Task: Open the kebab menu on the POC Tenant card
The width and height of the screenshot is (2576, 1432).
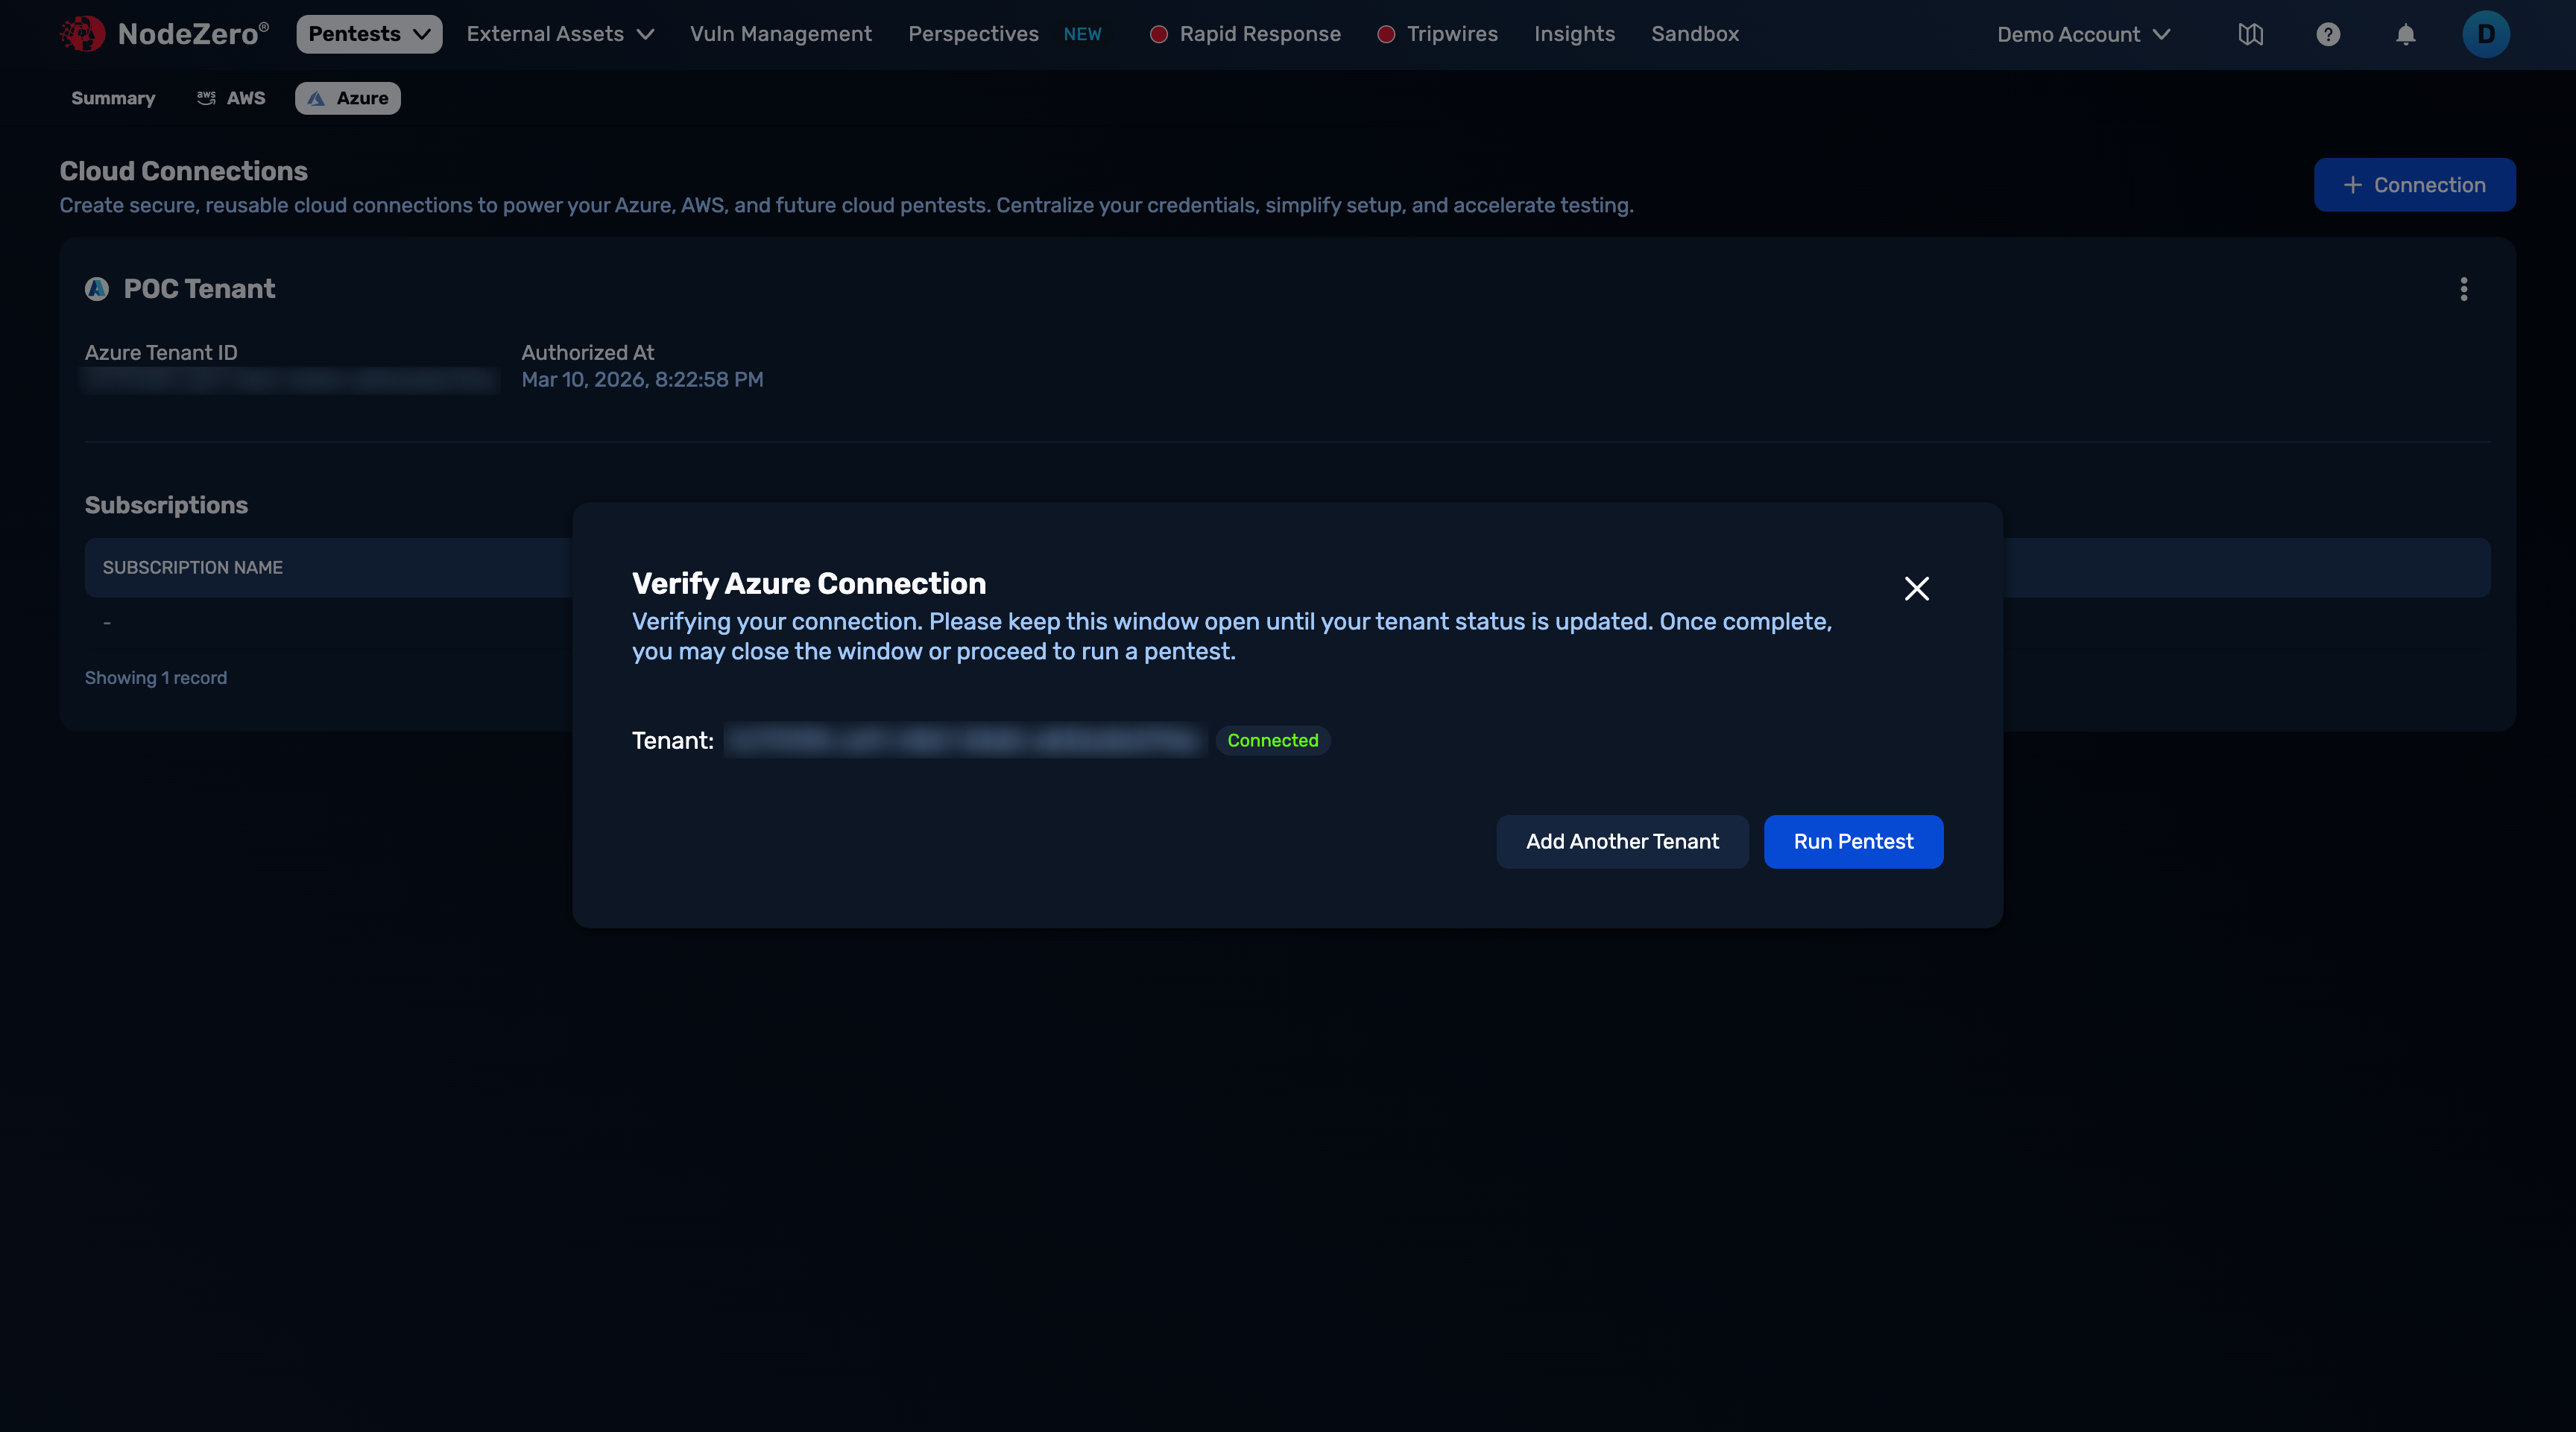Action: [x=2464, y=290]
